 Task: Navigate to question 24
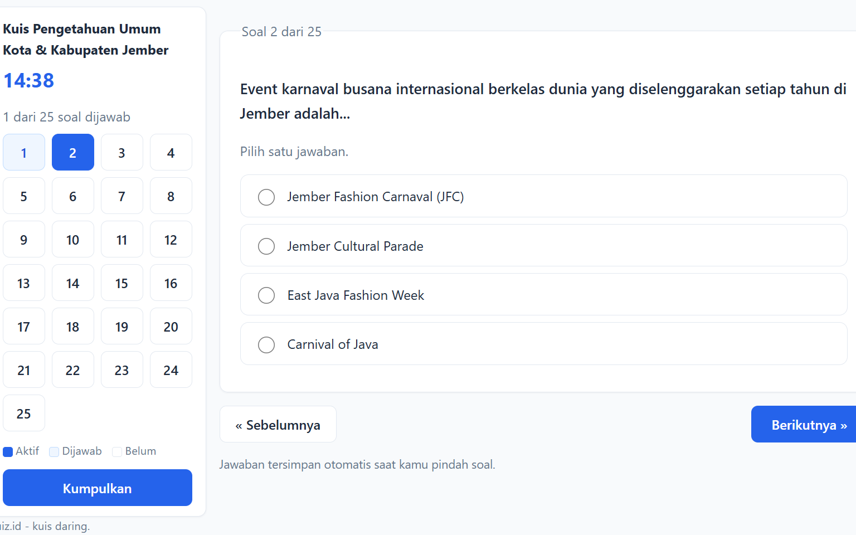click(x=171, y=369)
